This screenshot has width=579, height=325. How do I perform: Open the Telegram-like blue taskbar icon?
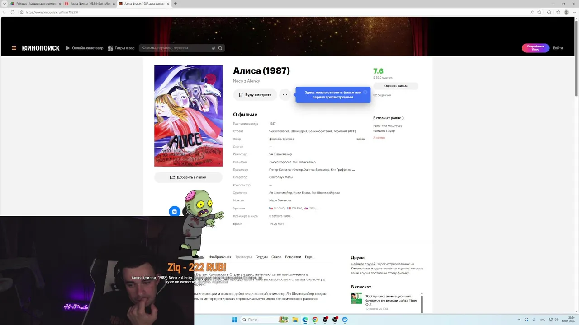coord(345,320)
